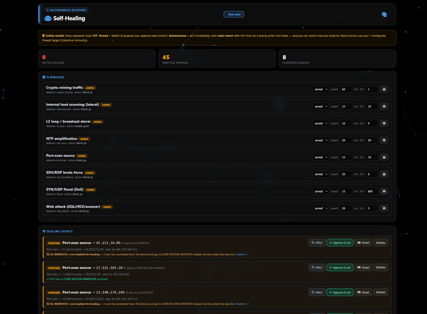Click PROPOSED badge on 17.111.103.20 event

coord(54,268)
